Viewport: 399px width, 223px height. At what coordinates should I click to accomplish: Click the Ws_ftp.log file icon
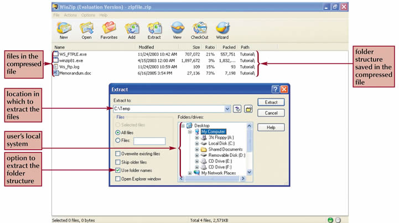tap(55, 67)
